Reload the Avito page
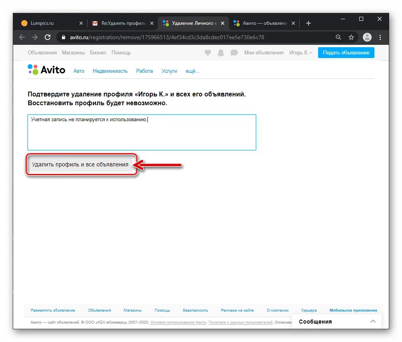This screenshot has width=402, height=342. (x=48, y=37)
